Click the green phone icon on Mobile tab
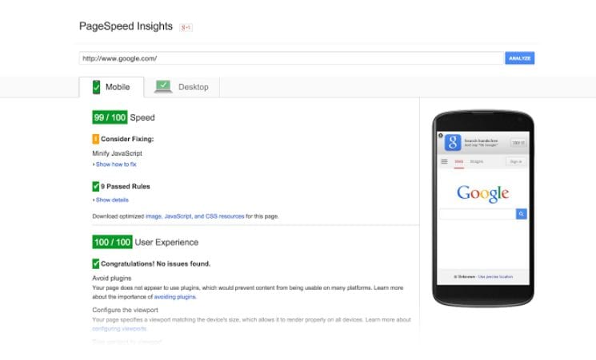This screenshot has width=596, height=360. pos(96,87)
